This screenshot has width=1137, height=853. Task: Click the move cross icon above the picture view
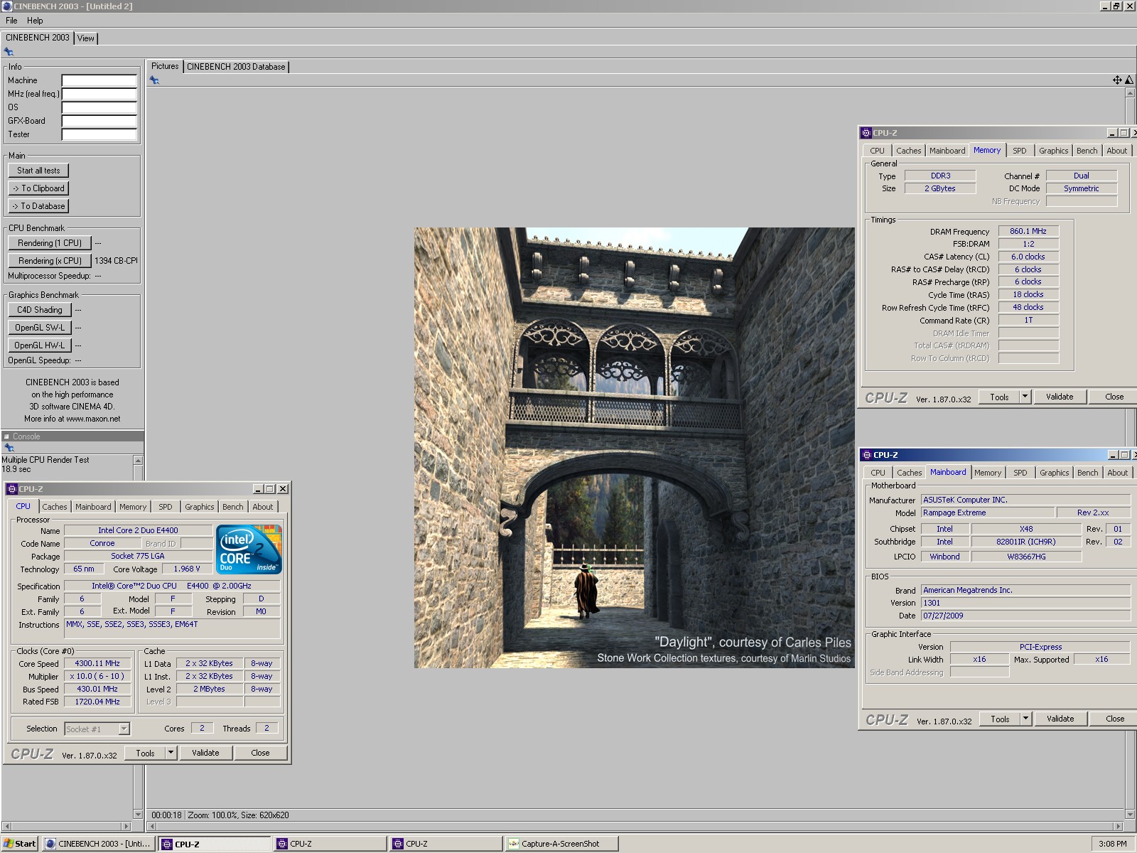pos(1117,80)
